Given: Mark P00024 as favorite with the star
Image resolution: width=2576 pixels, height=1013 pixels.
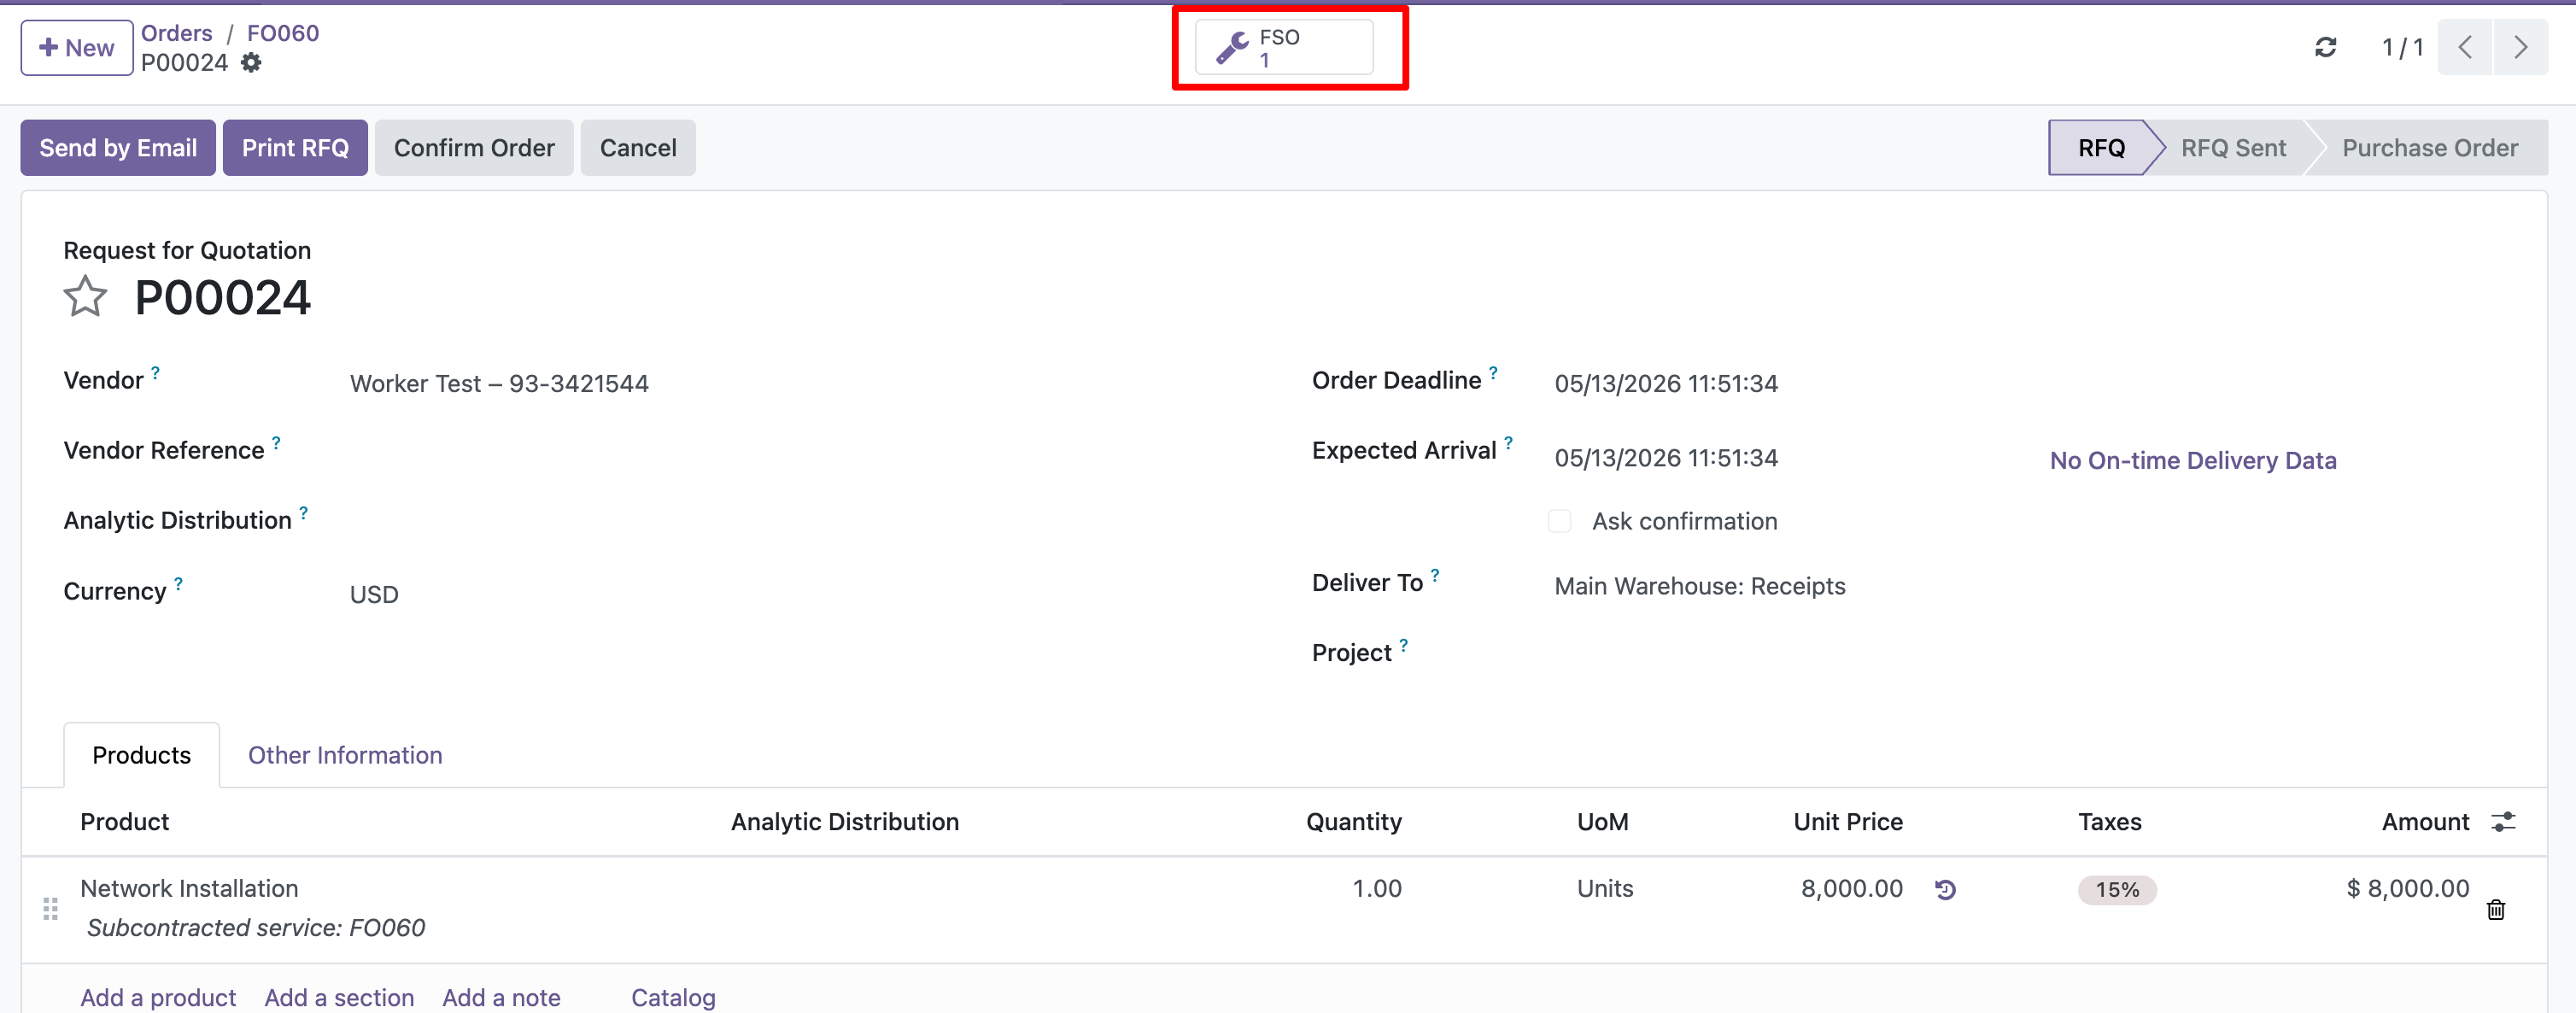Looking at the screenshot, I should pos(85,297).
